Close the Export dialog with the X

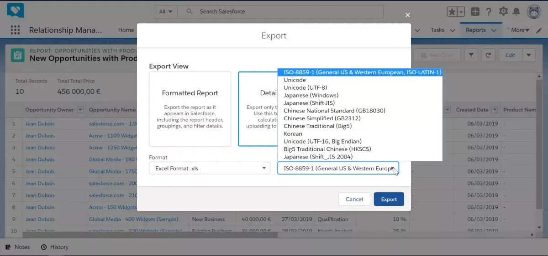click(x=408, y=15)
